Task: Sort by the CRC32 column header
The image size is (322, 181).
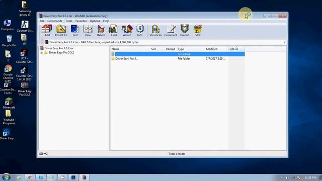Action: click(236, 49)
